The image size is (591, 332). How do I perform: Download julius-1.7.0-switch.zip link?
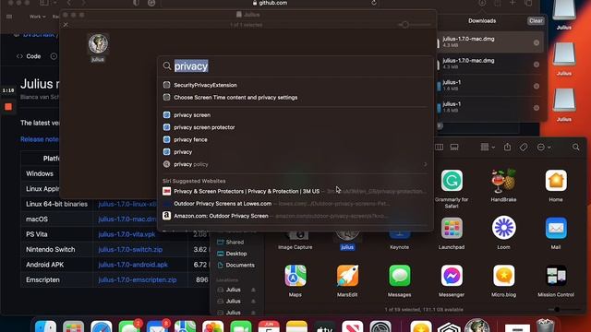click(130, 250)
